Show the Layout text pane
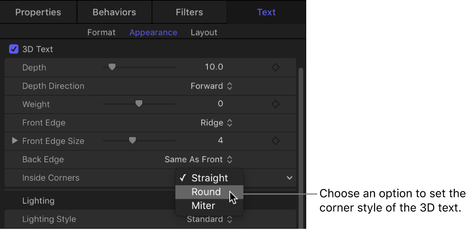The width and height of the screenshot is (470, 230). [x=204, y=32]
